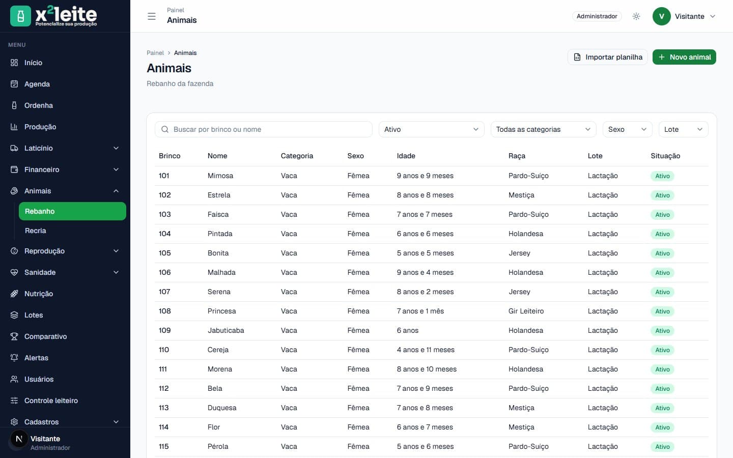
Task: Open the Sexo filter dropdown
Action: pyautogui.click(x=627, y=129)
